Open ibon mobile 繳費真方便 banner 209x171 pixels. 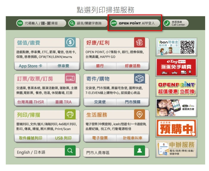coord(176,108)
